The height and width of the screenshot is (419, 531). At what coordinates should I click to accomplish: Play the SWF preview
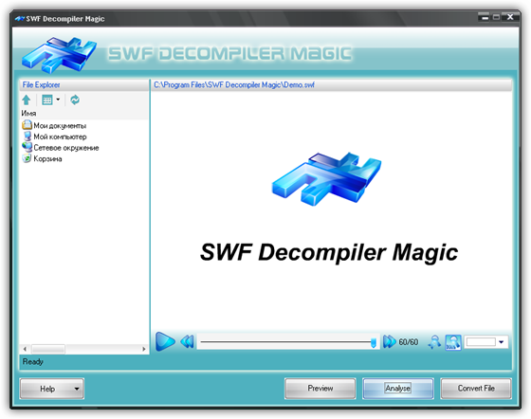(x=165, y=341)
